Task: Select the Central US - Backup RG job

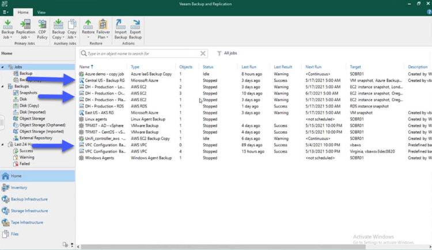Action: (105, 81)
